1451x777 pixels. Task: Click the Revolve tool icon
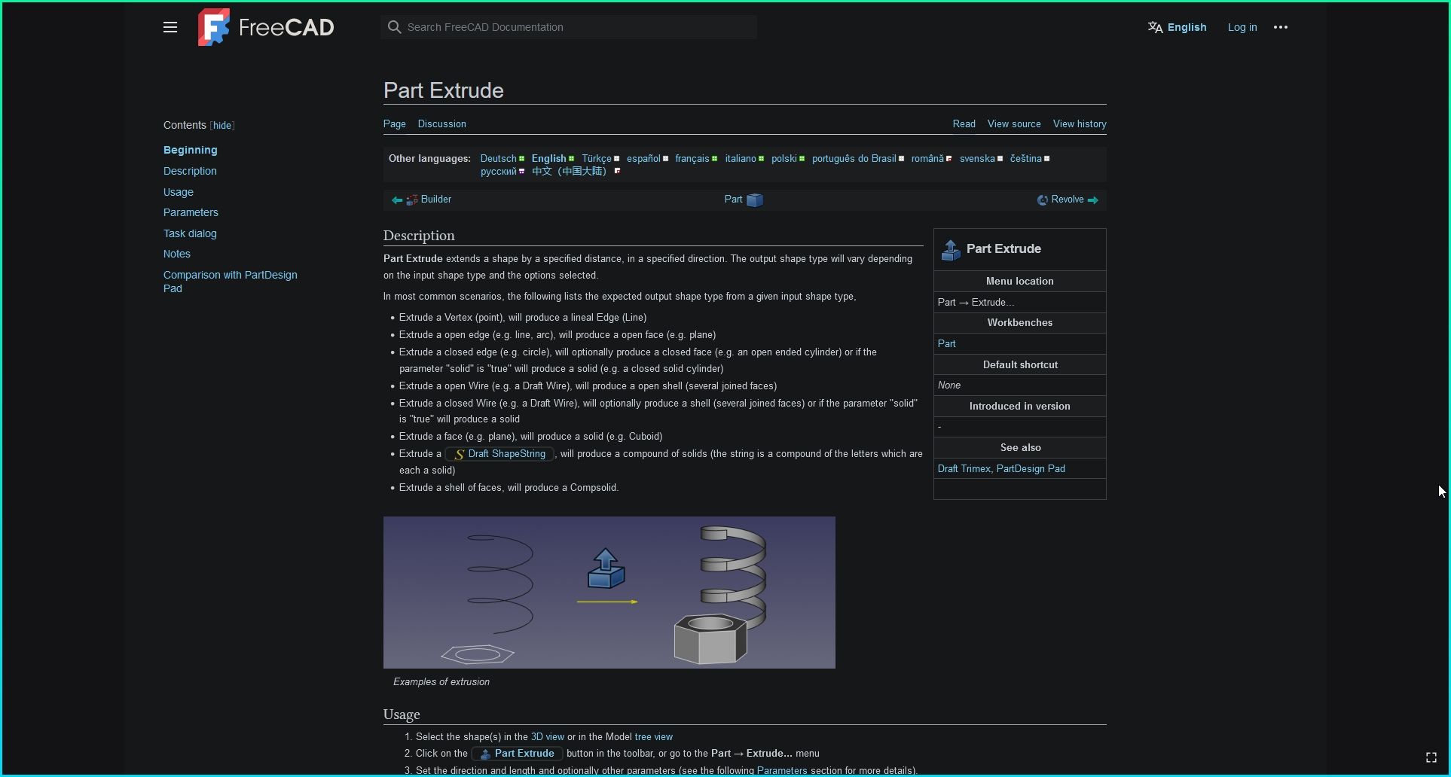tap(1043, 200)
